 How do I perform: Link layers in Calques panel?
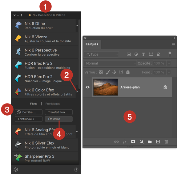click(116, 142)
